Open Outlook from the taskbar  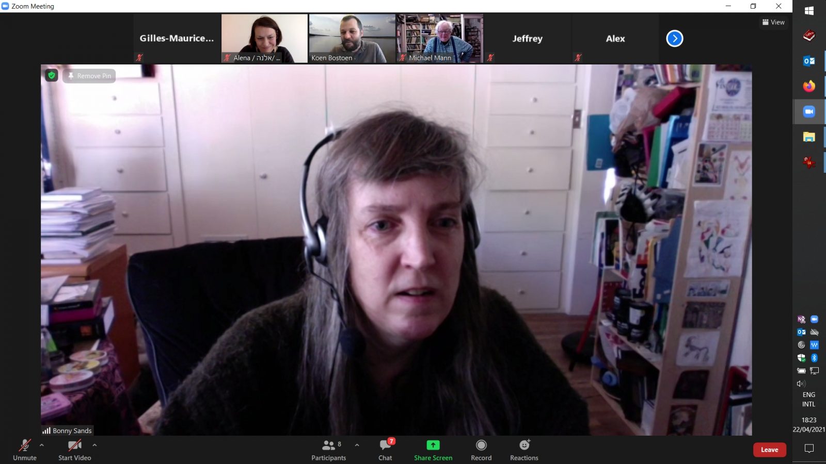(808, 61)
